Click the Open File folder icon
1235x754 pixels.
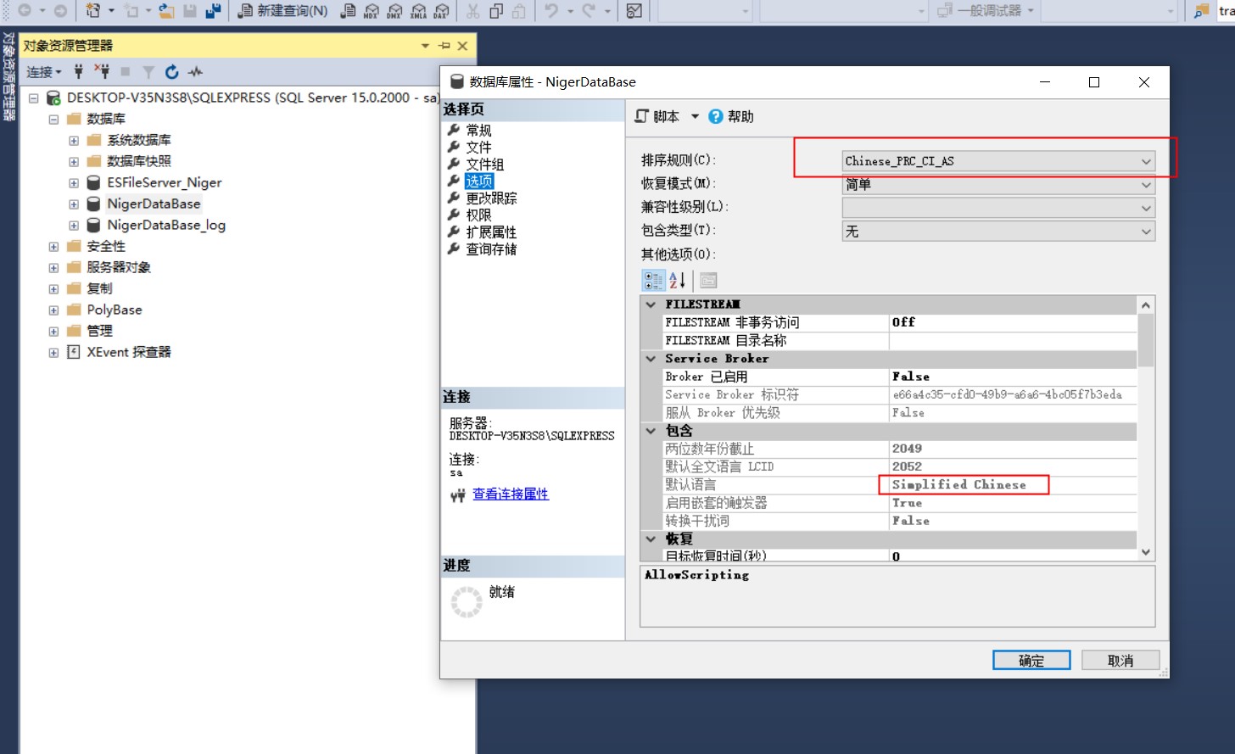click(x=167, y=10)
